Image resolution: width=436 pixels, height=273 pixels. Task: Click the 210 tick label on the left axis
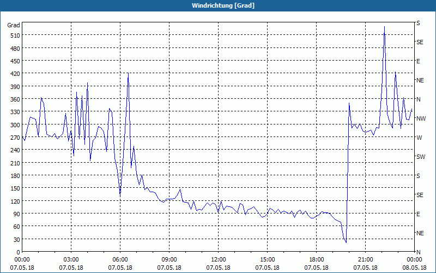15,163
